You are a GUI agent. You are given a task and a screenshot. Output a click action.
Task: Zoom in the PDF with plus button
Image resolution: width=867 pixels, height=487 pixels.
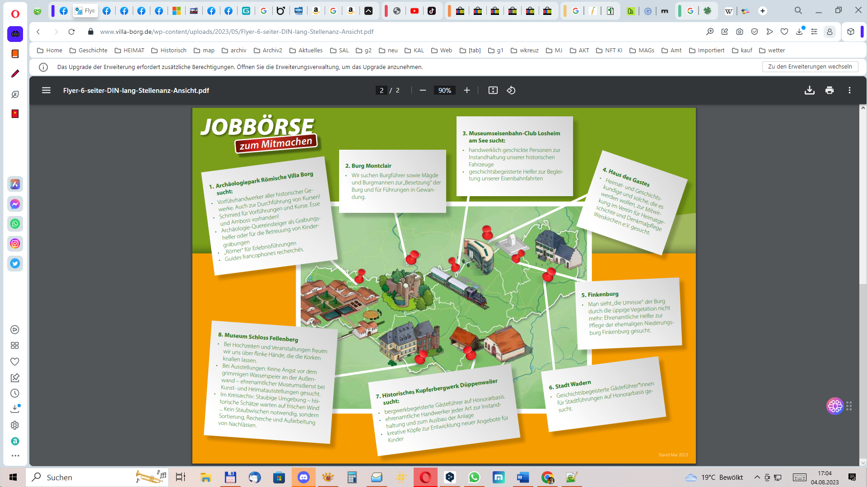coord(467,90)
